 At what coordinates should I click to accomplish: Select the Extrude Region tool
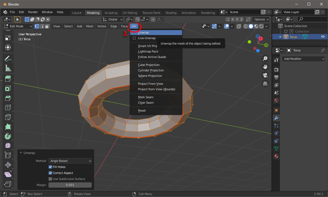[8, 79]
